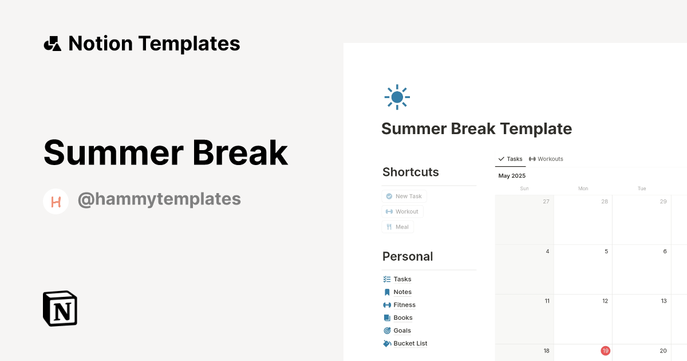Open the @hammytemplates profile link
The height and width of the screenshot is (361, 687).
click(x=160, y=199)
